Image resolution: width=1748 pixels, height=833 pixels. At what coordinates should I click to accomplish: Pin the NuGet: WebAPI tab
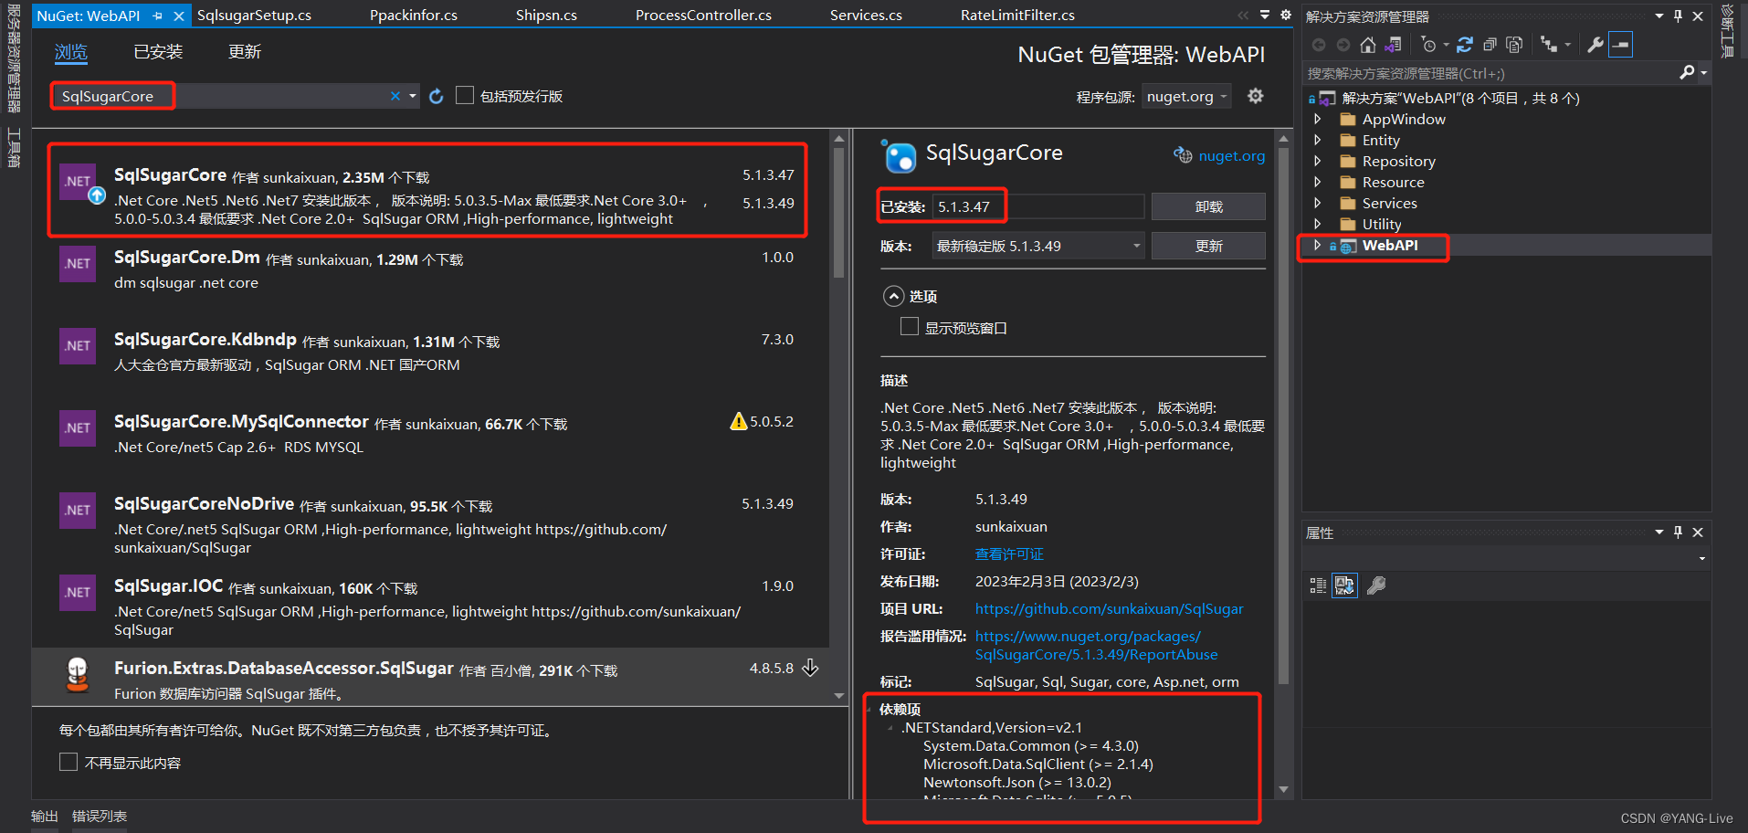[x=157, y=16]
